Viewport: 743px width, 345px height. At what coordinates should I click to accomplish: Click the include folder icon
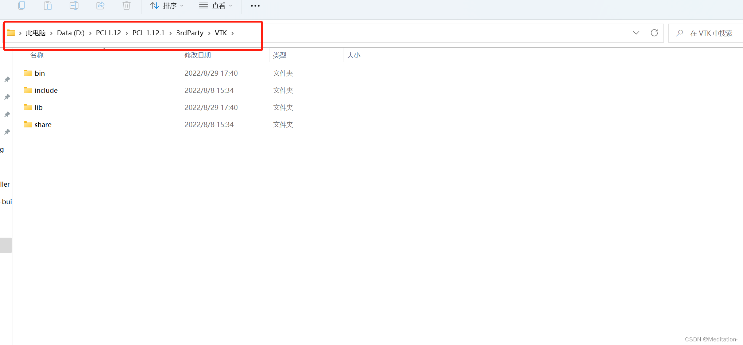tap(28, 90)
